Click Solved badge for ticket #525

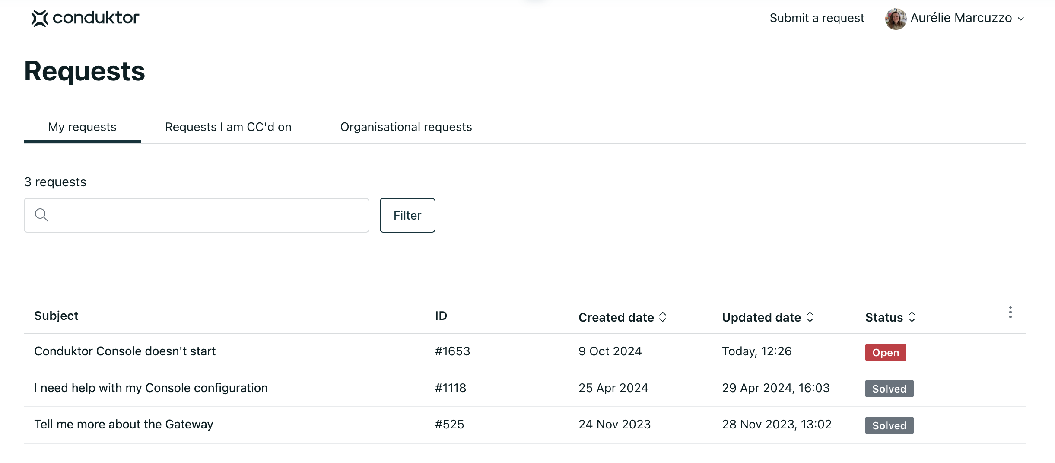click(889, 425)
